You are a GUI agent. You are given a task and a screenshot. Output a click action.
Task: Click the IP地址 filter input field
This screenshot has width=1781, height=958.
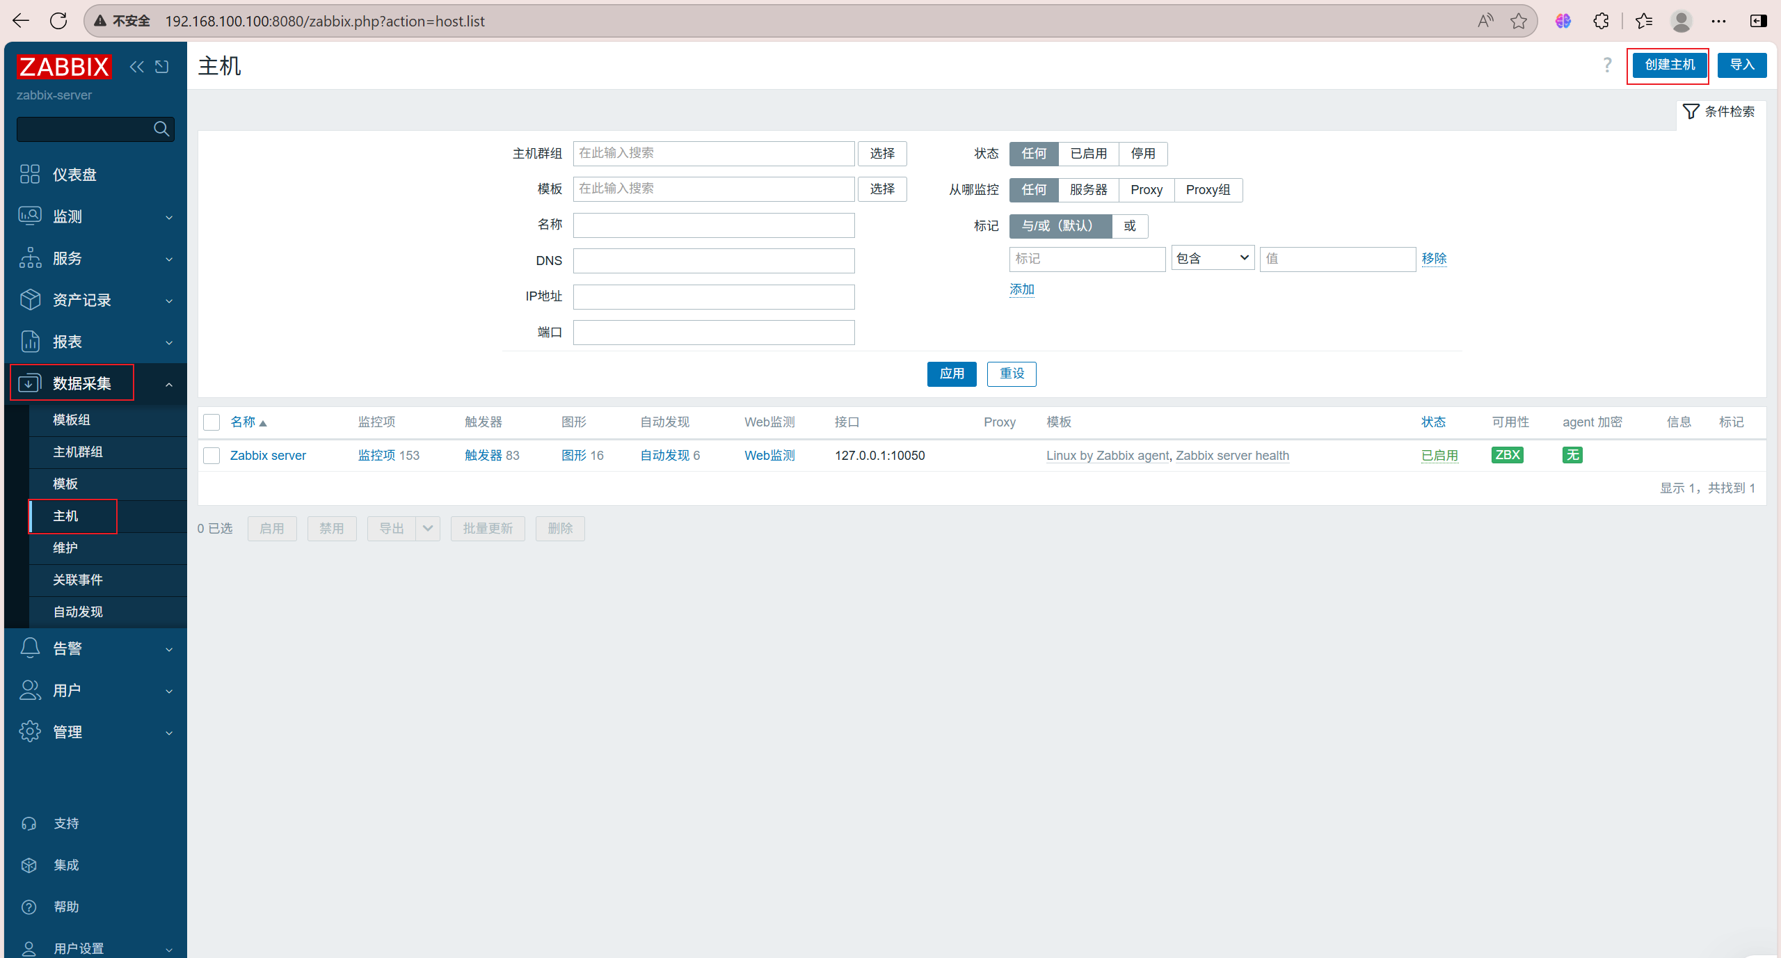[x=713, y=297]
